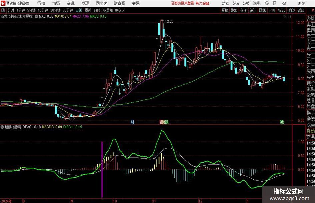The image size is (315, 203).
Task: Click the DEAC: -0.18 value
Action: [32, 127]
